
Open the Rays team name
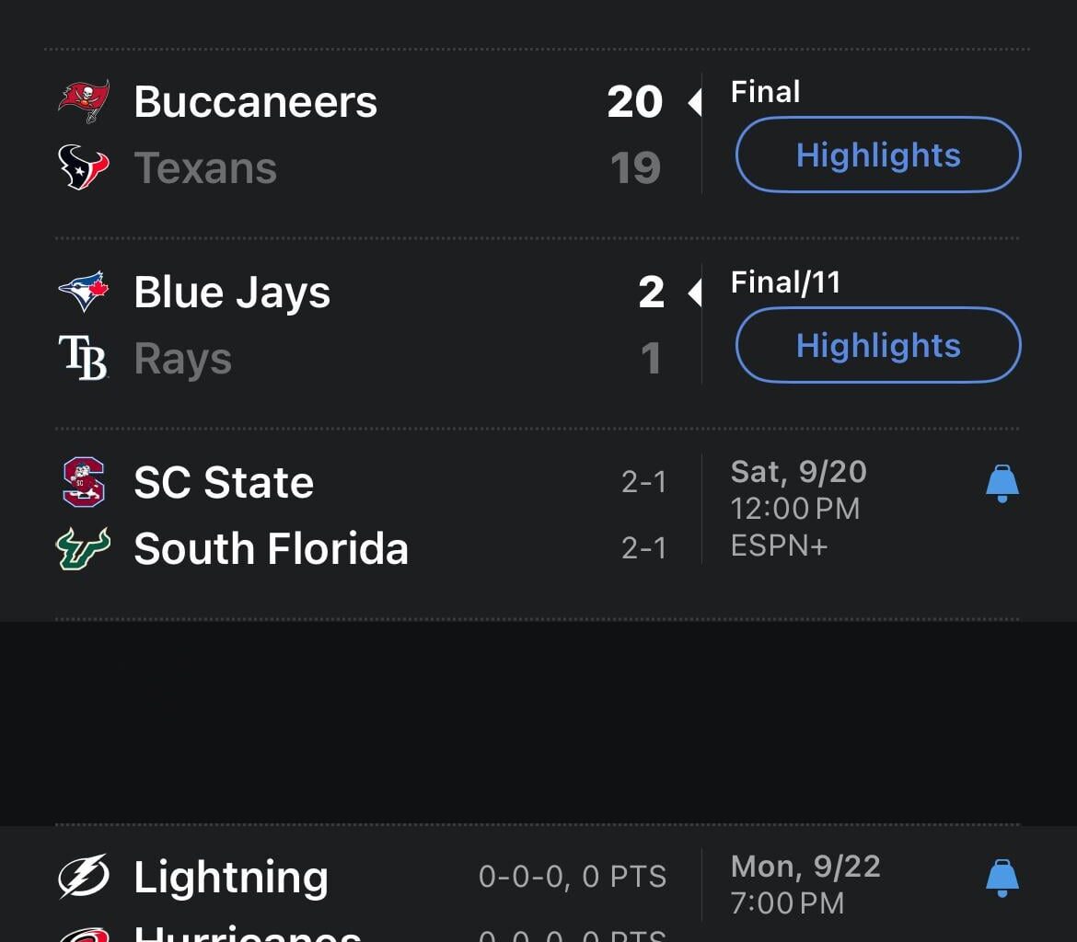[x=182, y=359]
